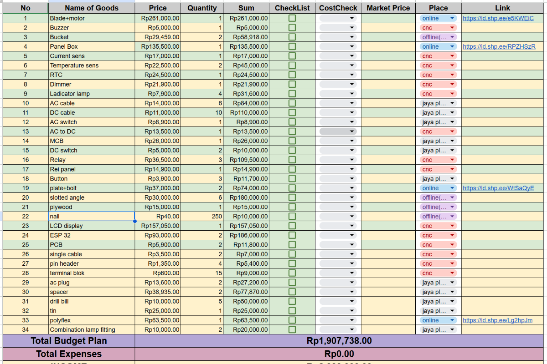Check the polyflex row checkbox
Viewport: 547px width, 364px height.
(292, 320)
